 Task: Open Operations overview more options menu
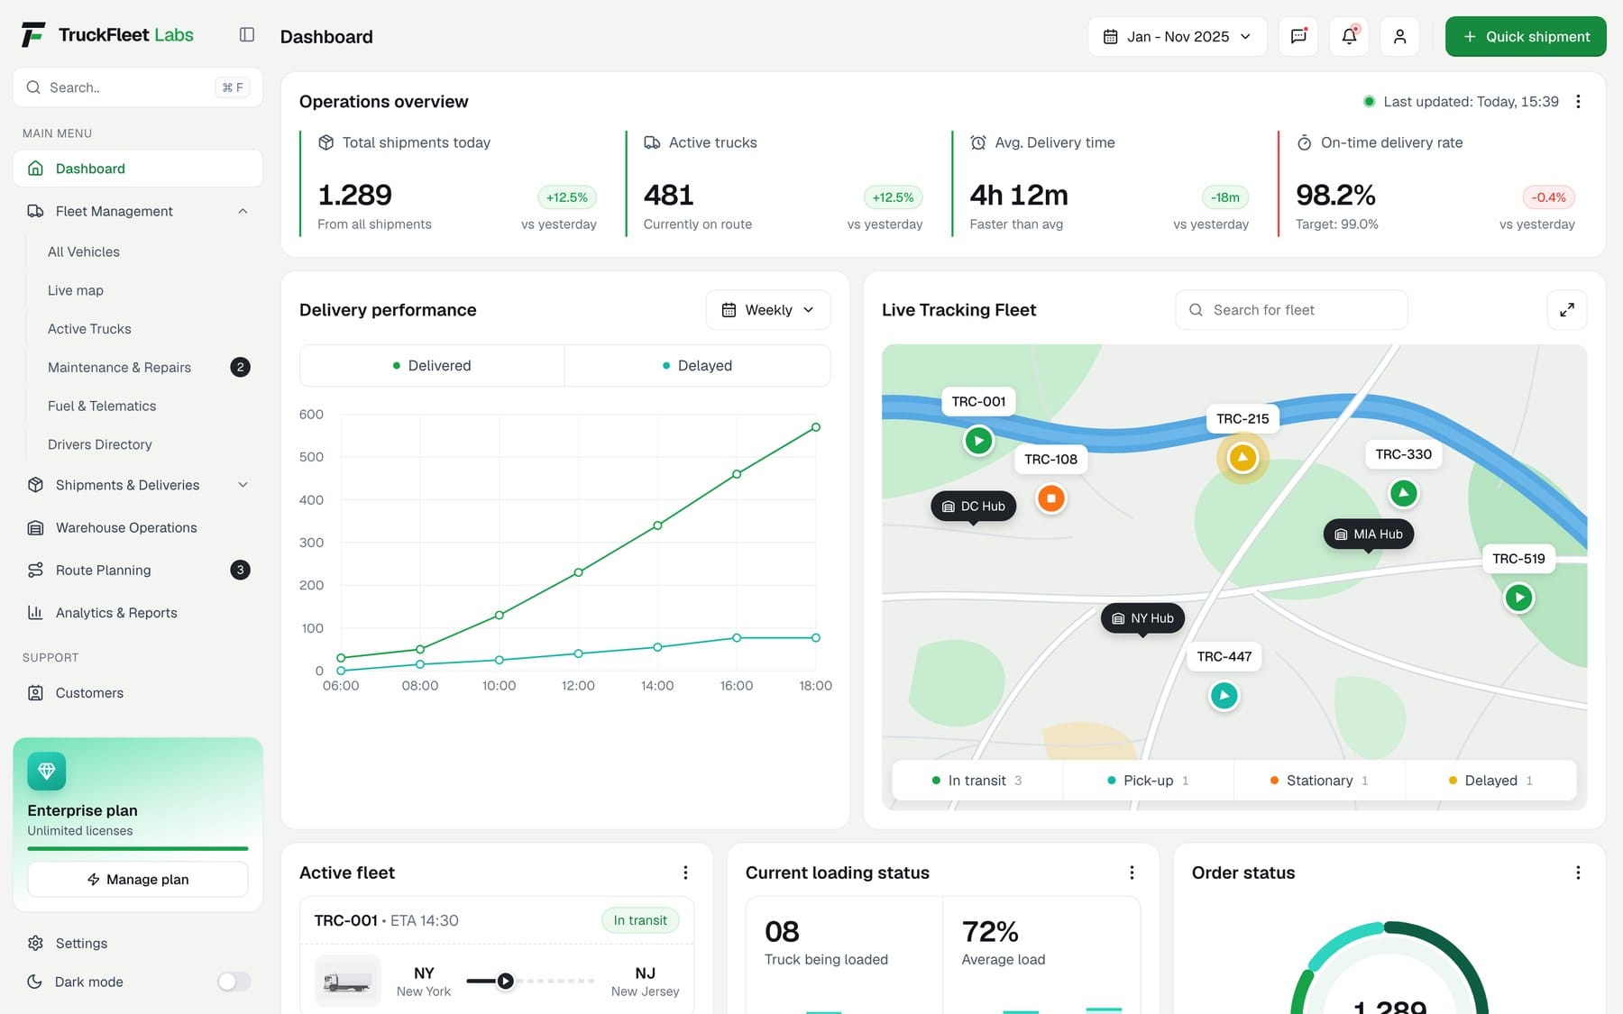tap(1578, 102)
